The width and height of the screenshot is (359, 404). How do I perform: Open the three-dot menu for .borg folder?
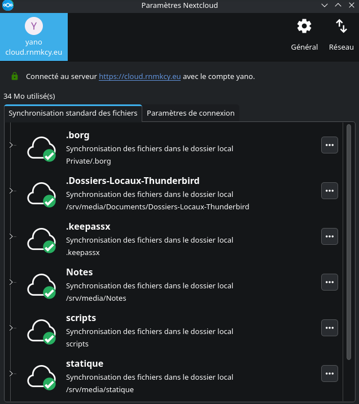click(330, 145)
